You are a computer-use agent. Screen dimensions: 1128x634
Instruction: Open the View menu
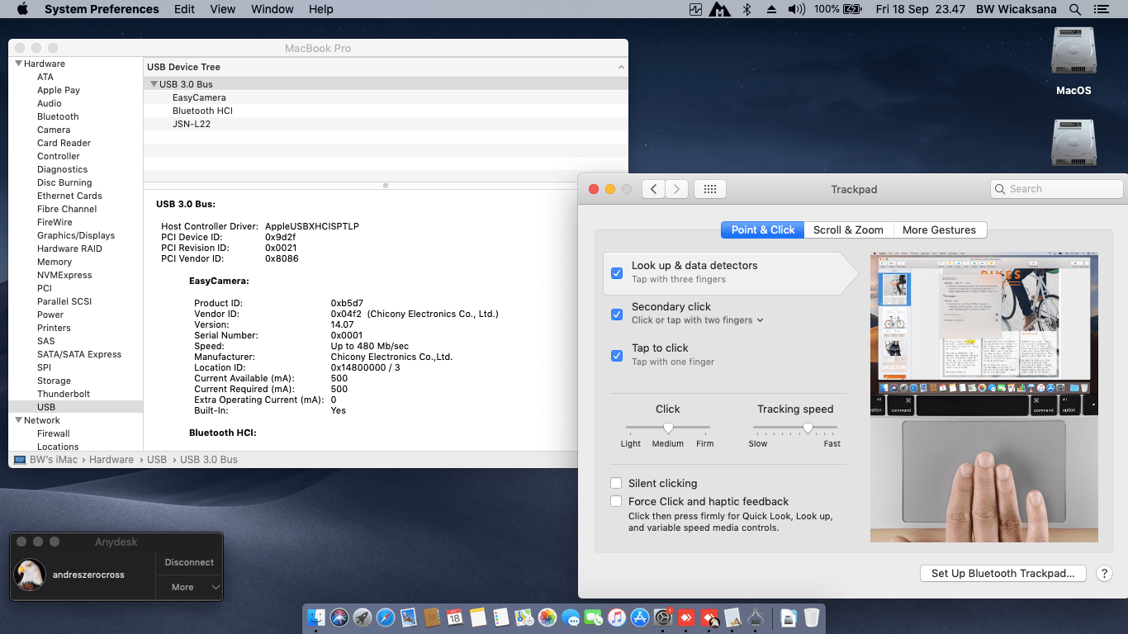223,9
